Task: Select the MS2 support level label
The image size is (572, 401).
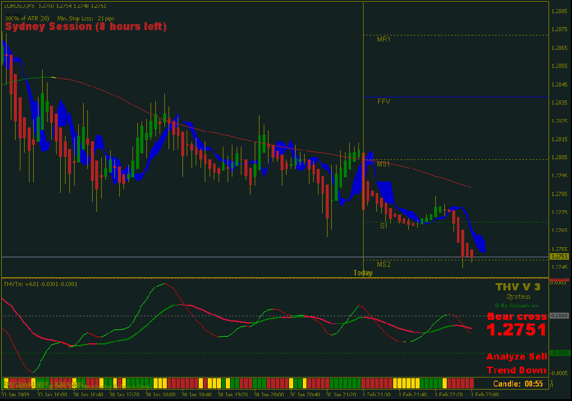Action: [x=384, y=265]
